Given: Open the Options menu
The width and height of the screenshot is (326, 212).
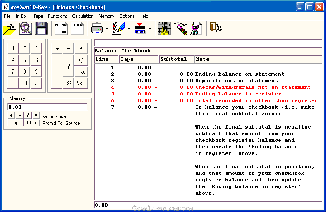Looking at the screenshot, I should pyautogui.click(x=127, y=16).
